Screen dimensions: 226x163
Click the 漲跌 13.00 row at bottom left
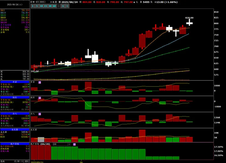(15, 161)
